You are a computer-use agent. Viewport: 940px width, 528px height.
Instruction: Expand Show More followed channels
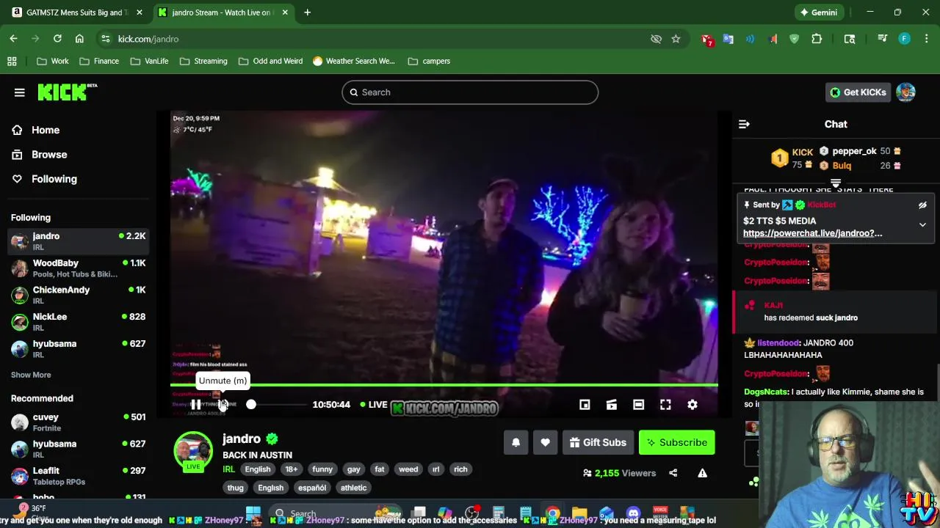click(x=31, y=375)
